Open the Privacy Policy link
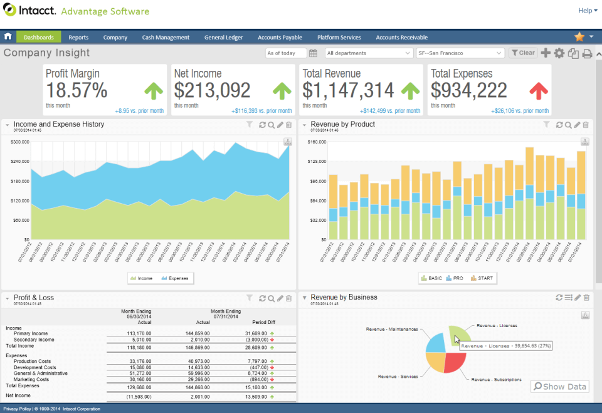This screenshot has width=602, height=413. tap(16, 409)
